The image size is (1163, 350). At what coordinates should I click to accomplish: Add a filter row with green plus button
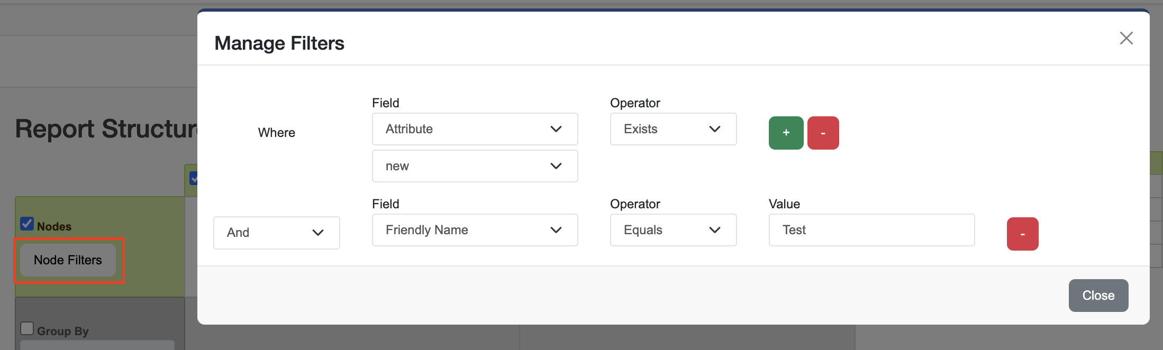(x=786, y=133)
